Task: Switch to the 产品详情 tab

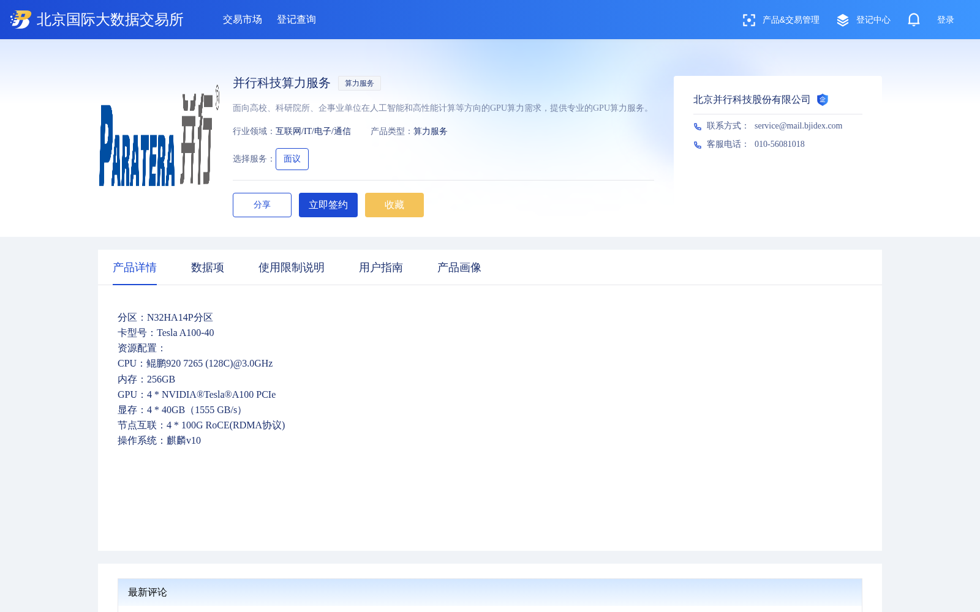Action: pyautogui.click(x=135, y=267)
